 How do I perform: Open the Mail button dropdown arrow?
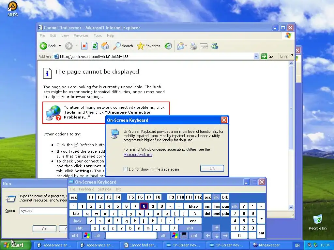click(186, 46)
